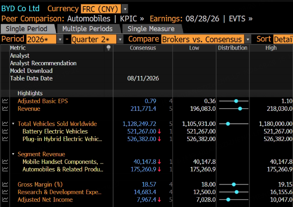Screen dimensions: 293x207
Task: Switch to the Multiple Periods tab
Action: (x=87, y=29)
